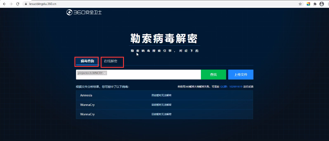Image resolution: width=329 pixels, height=141 pixels.
Task: Open the Chrome three-dot menu
Action: point(327,4)
